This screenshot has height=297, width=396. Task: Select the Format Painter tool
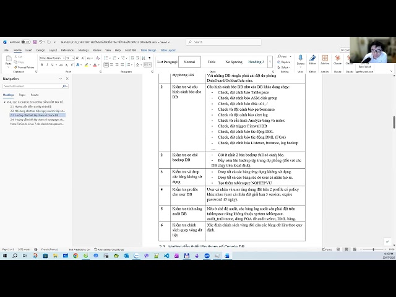(24, 67)
